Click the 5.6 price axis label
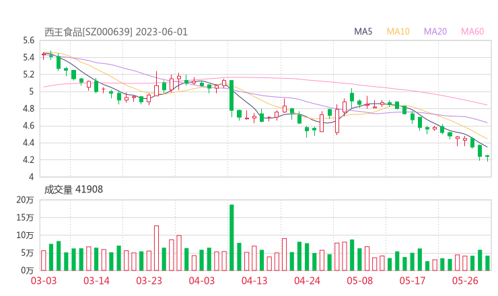The height and width of the screenshot is (296, 498). click(28, 40)
